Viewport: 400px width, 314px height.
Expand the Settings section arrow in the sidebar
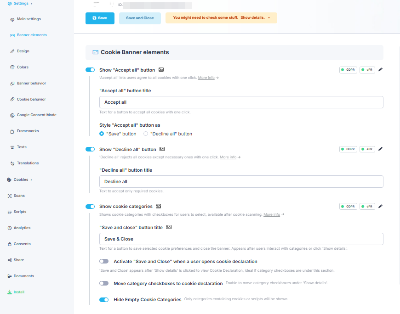point(32,4)
